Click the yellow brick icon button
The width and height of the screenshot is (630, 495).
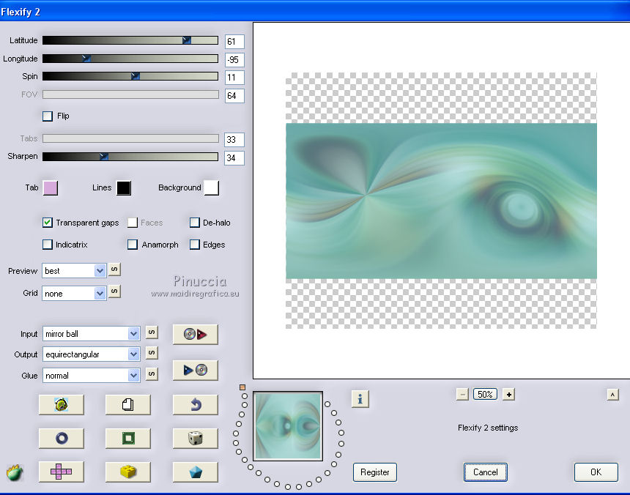[127, 472]
